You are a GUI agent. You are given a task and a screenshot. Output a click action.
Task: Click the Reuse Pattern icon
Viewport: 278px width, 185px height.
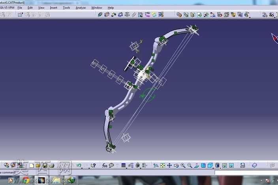pos(161,15)
